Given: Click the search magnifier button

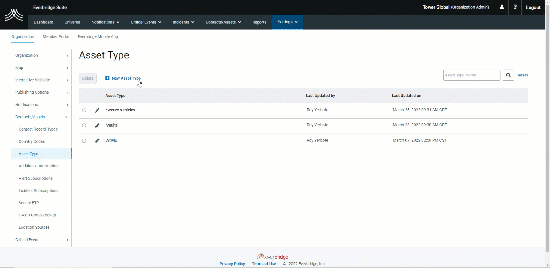Looking at the screenshot, I should tap(508, 75).
